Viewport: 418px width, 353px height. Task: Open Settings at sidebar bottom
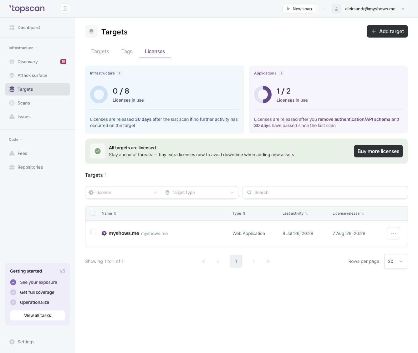click(38, 342)
